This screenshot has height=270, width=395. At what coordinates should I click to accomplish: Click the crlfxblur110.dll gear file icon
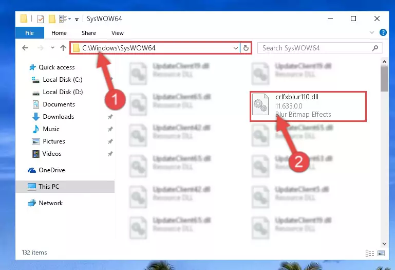260,104
